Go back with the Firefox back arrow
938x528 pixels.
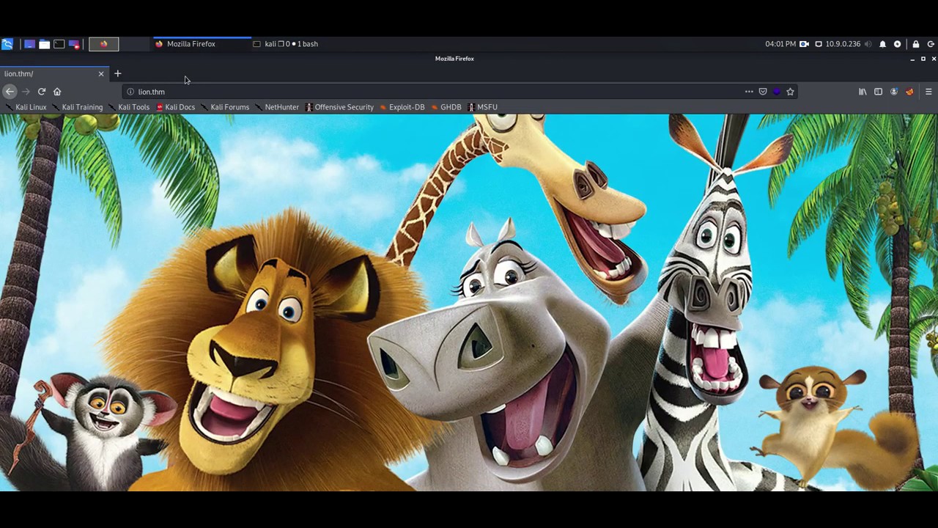10,92
